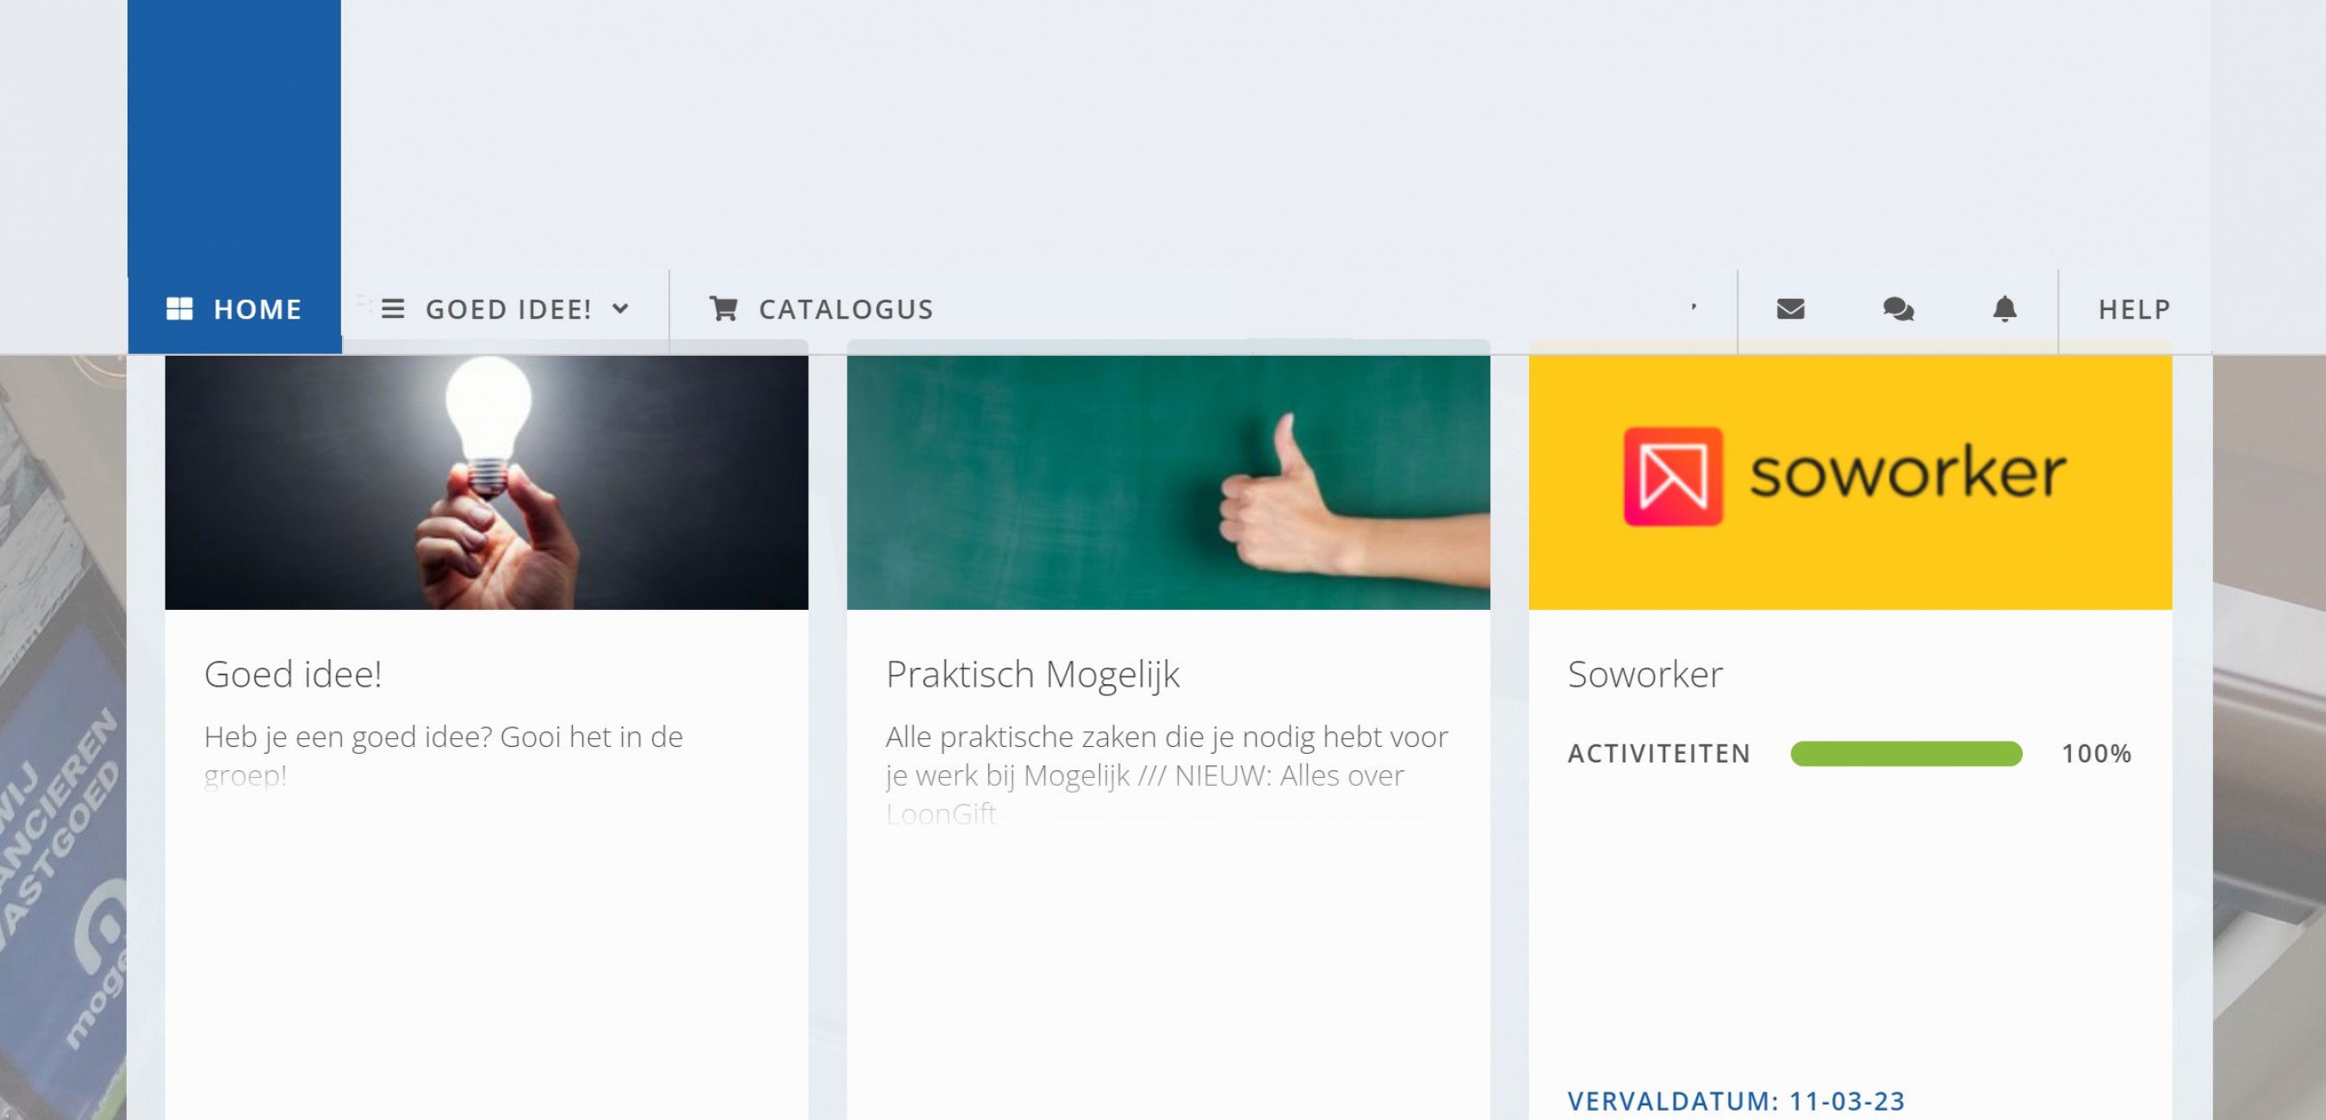Open the HELP link
The image size is (2326, 1120).
(2134, 309)
